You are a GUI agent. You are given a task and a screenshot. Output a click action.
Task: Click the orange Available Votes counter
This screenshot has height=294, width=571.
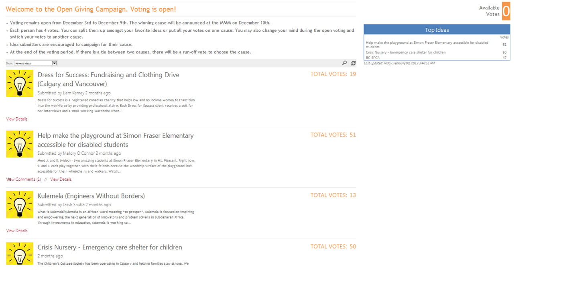506,11
